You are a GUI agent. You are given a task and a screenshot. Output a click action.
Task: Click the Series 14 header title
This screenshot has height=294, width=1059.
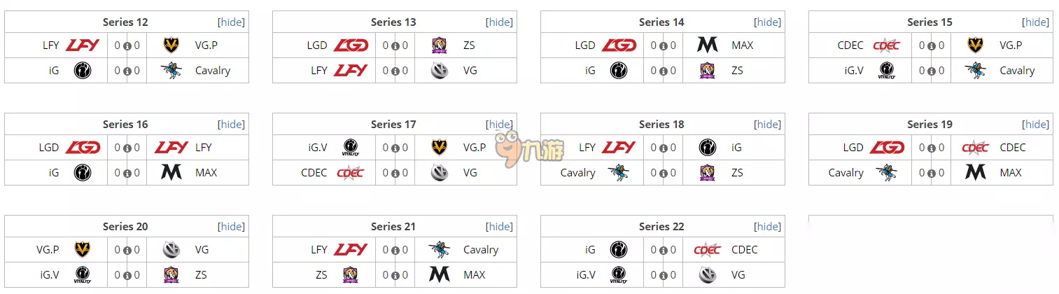661,22
